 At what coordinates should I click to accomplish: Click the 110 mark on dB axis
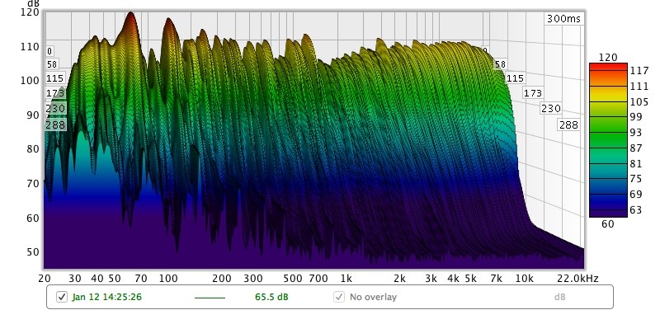pyautogui.click(x=30, y=46)
